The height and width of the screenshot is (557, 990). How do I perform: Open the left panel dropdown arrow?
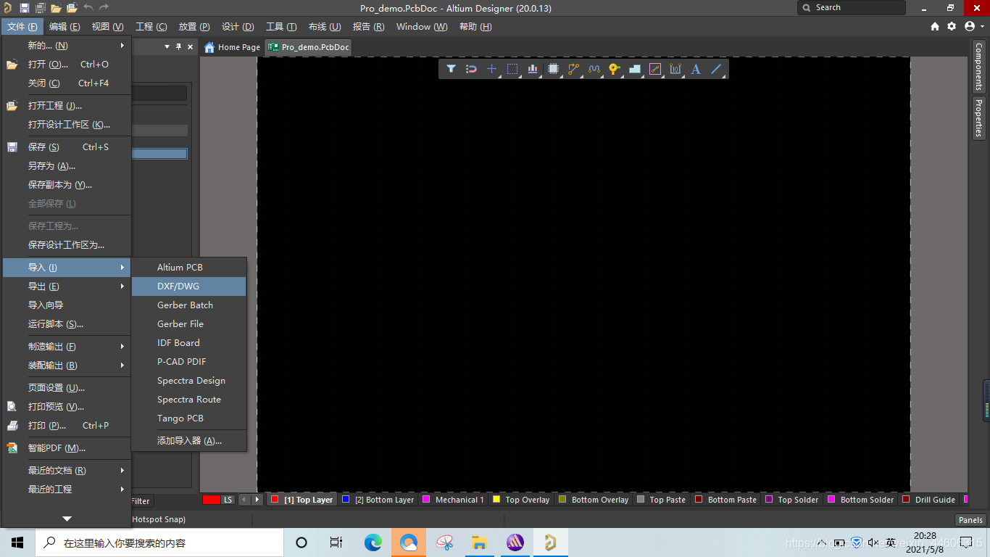(167, 46)
